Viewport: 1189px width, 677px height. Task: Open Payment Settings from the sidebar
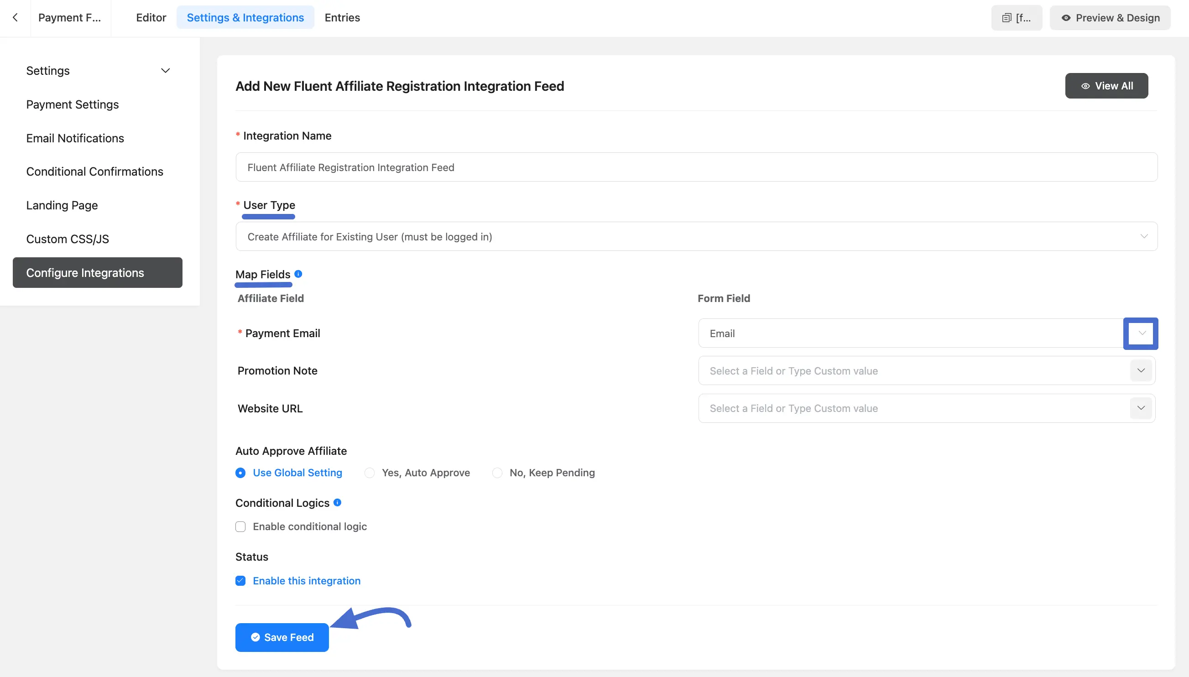tap(72, 104)
